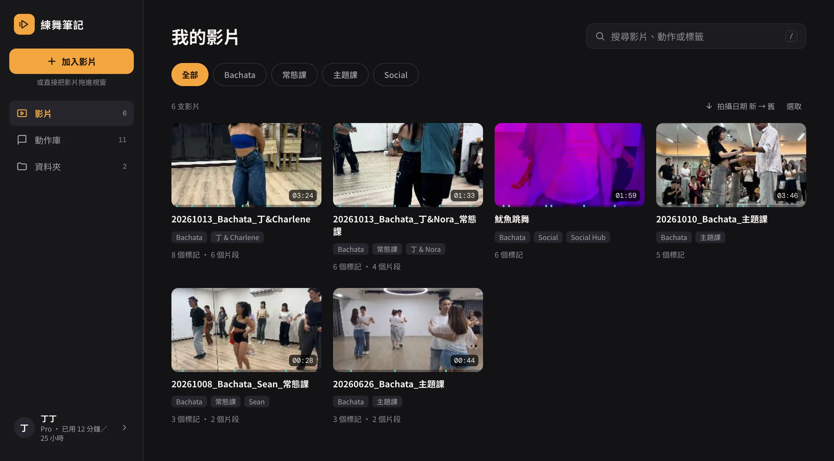The height and width of the screenshot is (461, 834).
Task: Filter by 常態課 chip
Action: tap(294, 75)
